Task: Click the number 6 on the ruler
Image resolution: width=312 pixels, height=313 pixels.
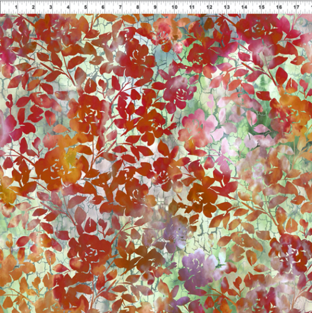Action: pos(103,7)
